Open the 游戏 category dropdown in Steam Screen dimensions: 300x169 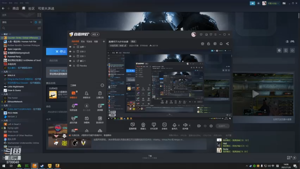[x=17, y=22]
